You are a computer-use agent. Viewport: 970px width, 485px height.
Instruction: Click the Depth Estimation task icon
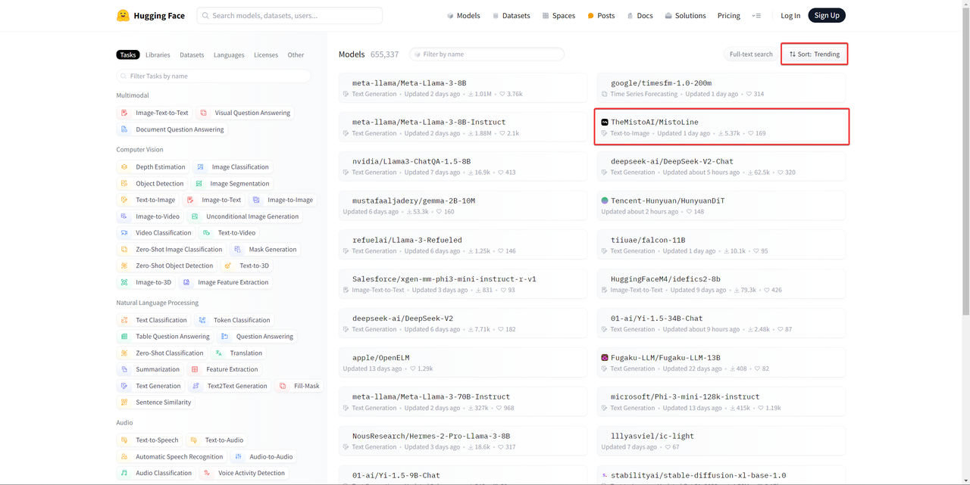pyautogui.click(x=124, y=167)
